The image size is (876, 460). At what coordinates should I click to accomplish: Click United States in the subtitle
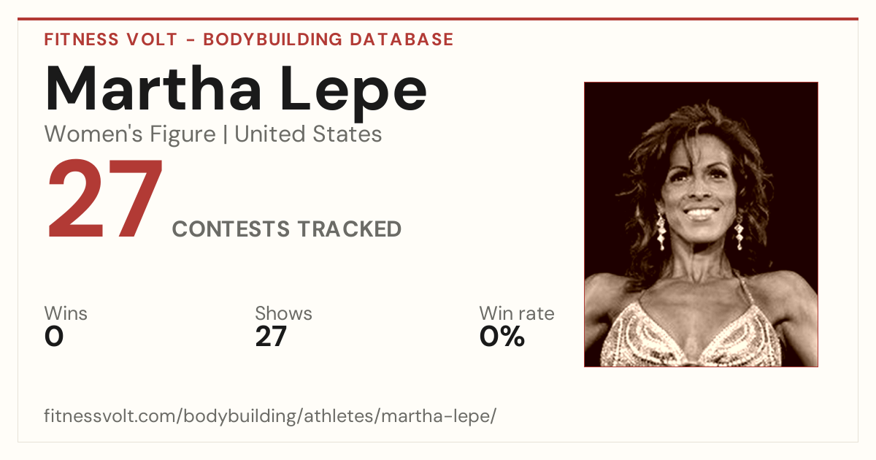(308, 134)
